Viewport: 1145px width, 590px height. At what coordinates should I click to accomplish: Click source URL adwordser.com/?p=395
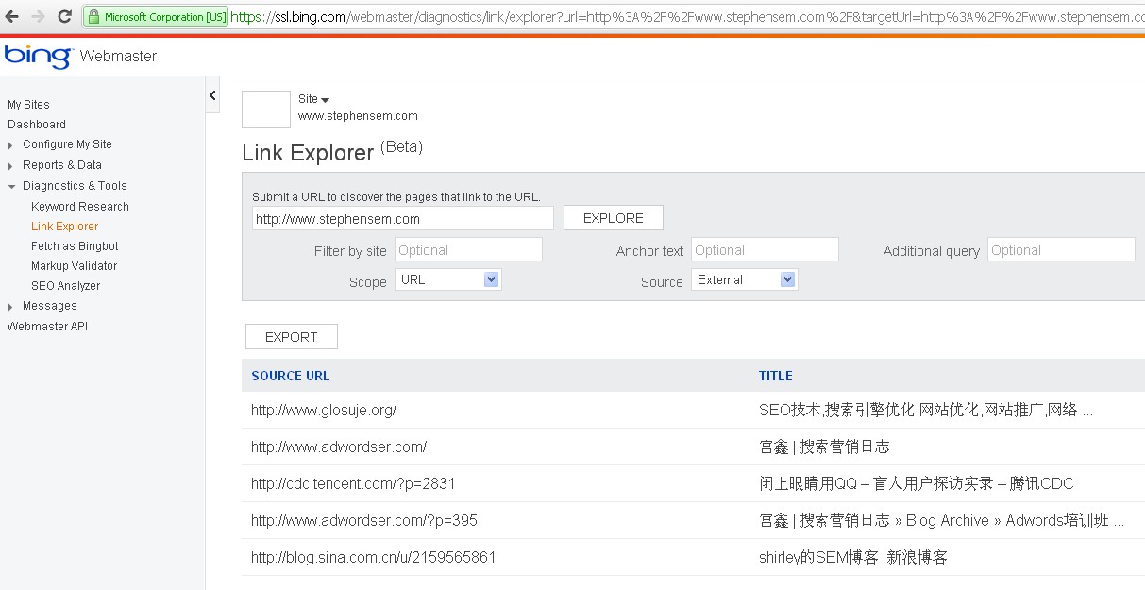(x=364, y=521)
